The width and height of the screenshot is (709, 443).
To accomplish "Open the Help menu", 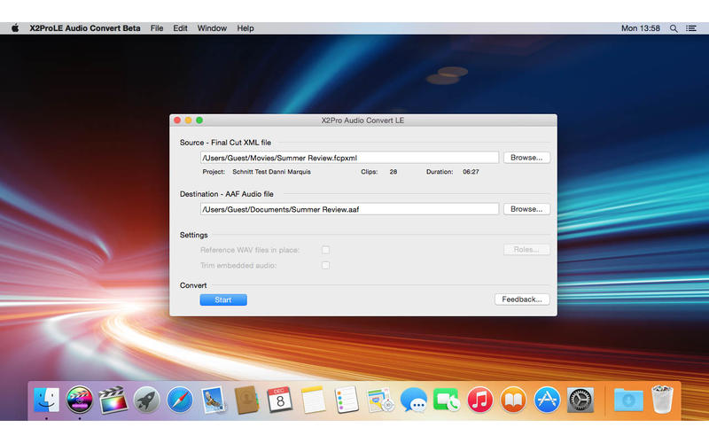I will coord(245,28).
